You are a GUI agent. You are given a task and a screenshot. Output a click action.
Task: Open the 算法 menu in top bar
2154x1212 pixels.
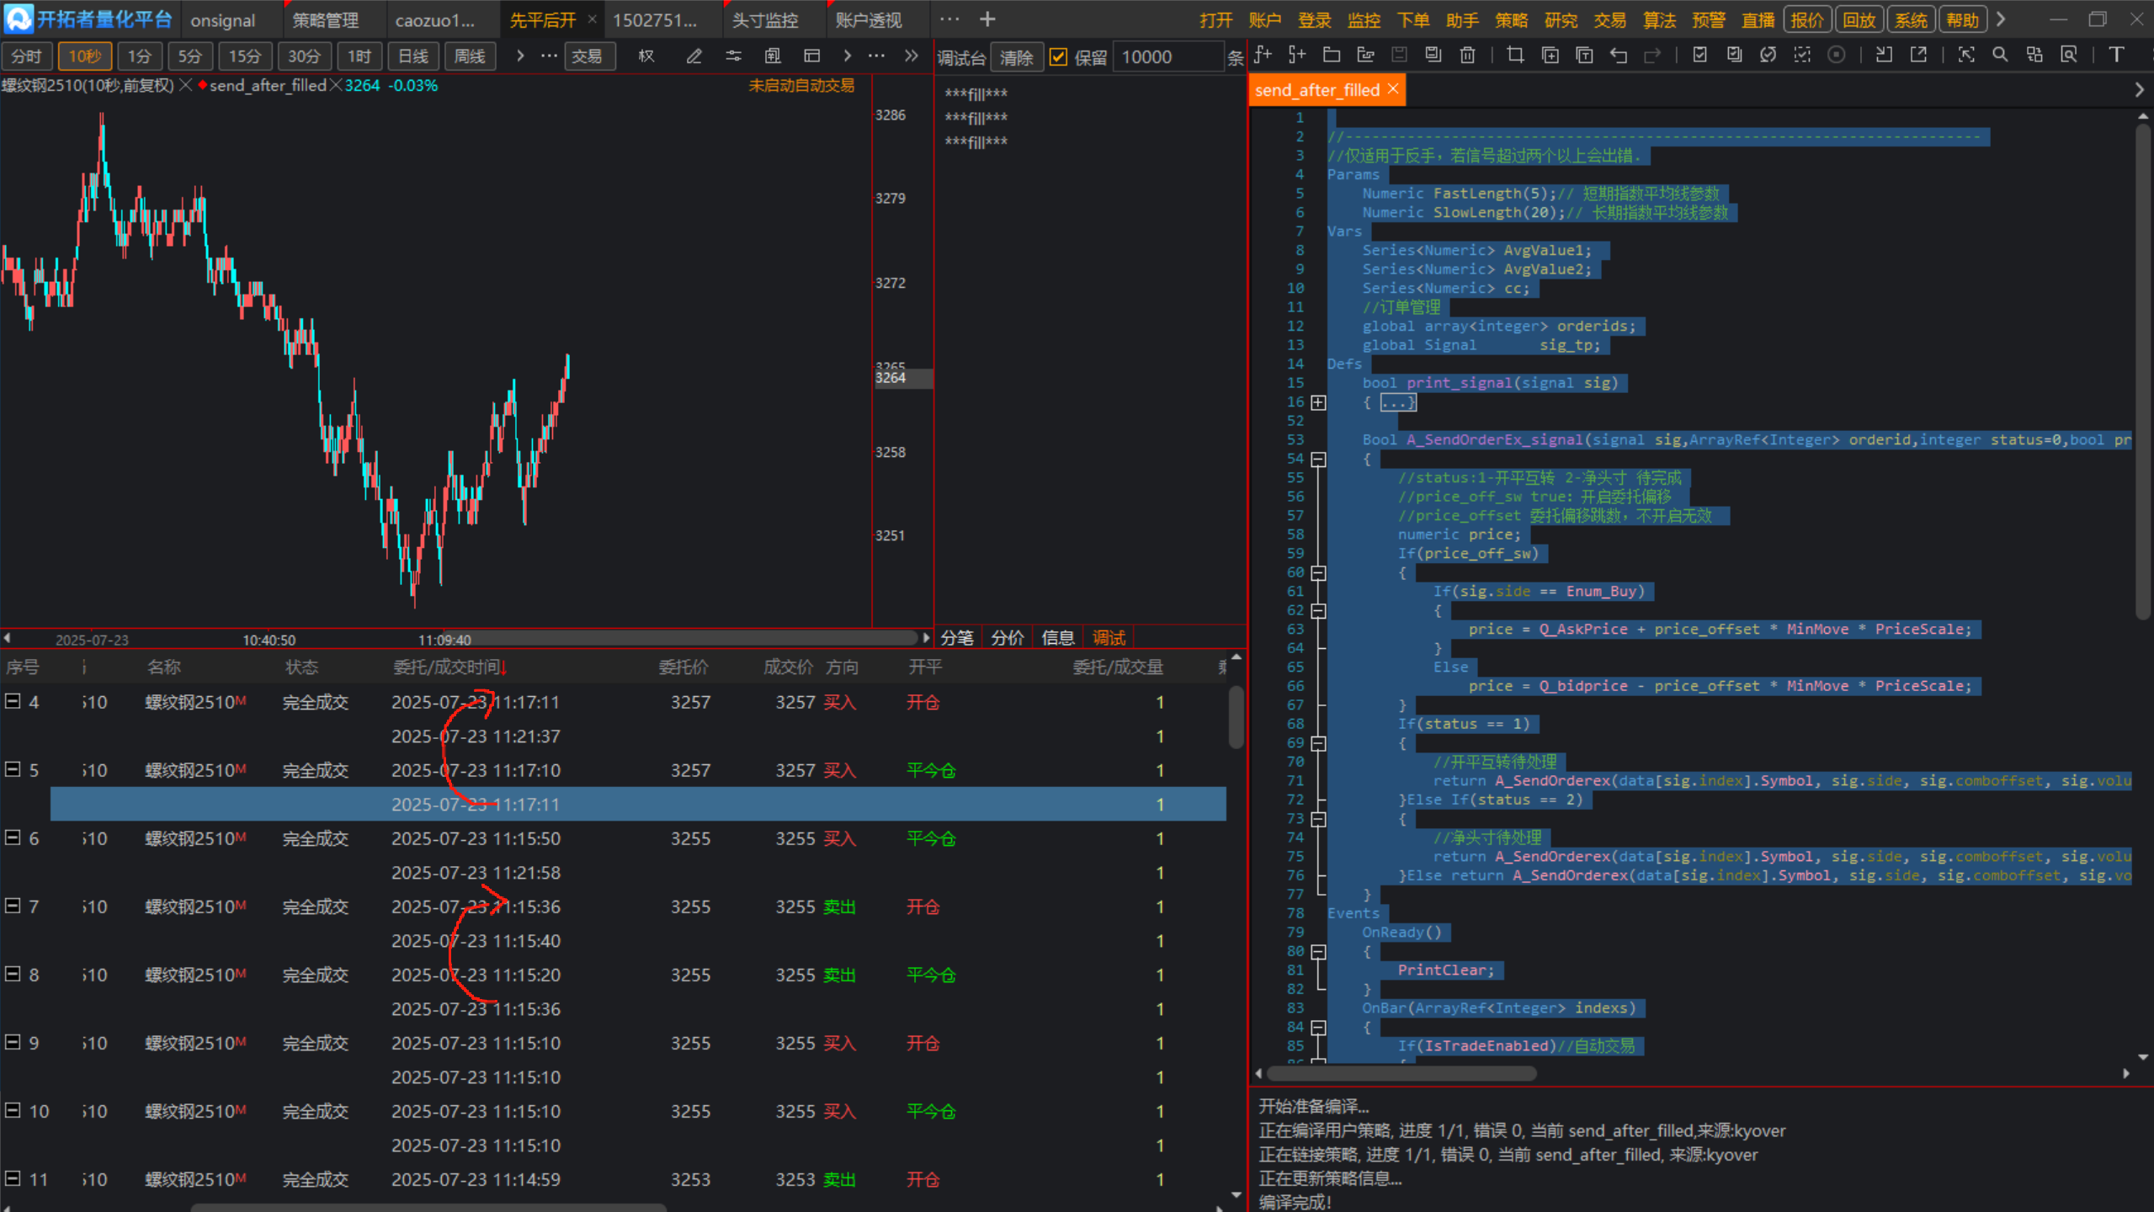[x=1660, y=20]
